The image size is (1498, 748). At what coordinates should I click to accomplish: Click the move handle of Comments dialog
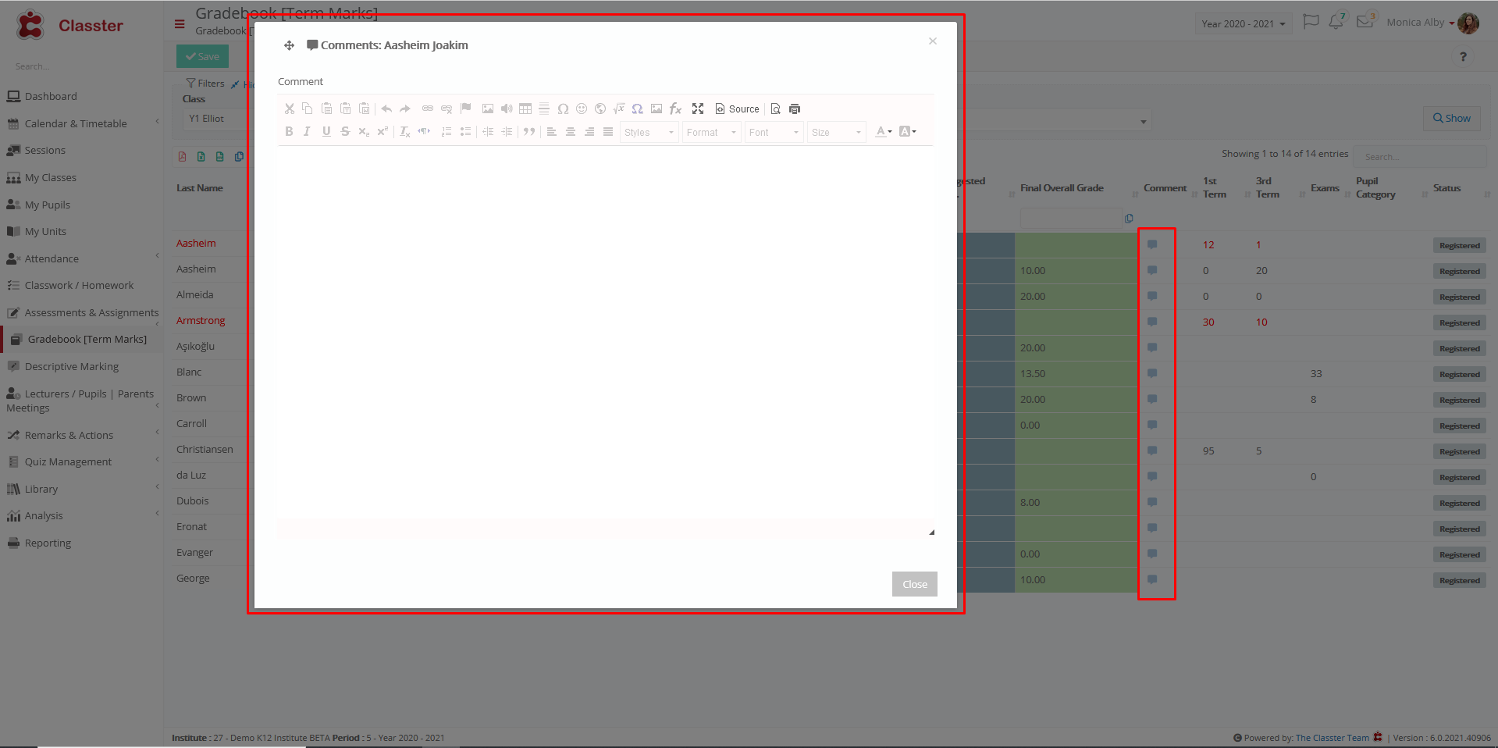click(289, 45)
